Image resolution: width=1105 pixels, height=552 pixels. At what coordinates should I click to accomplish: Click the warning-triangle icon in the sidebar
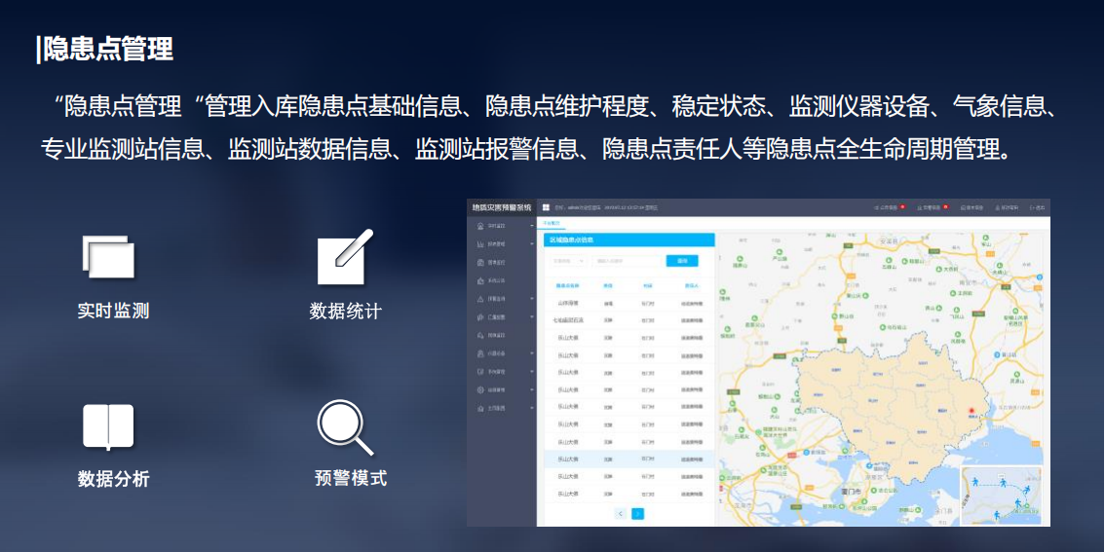tap(480, 299)
